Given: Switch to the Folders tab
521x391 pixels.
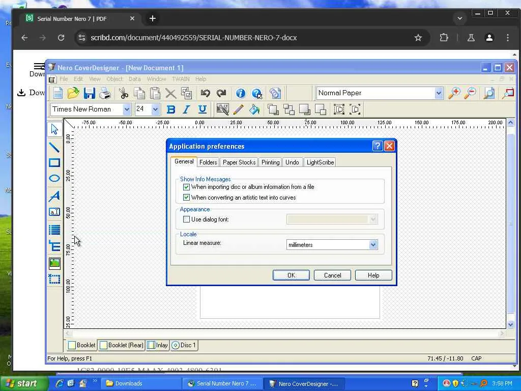Looking at the screenshot, I should click(x=208, y=162).
